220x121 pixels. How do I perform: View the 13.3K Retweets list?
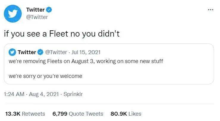point(25,114)
